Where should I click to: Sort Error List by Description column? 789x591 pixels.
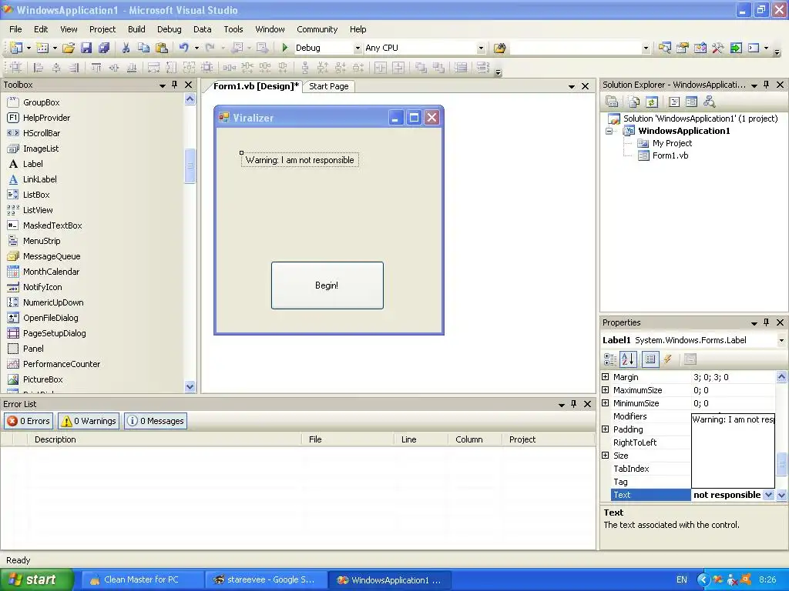point(166,439)
